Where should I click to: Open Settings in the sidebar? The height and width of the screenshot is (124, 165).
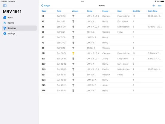[x=19, y=34]
